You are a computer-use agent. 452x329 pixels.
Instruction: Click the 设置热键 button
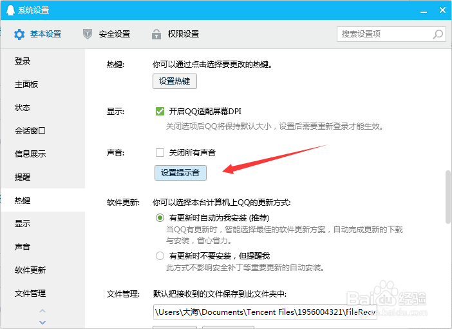174,81
